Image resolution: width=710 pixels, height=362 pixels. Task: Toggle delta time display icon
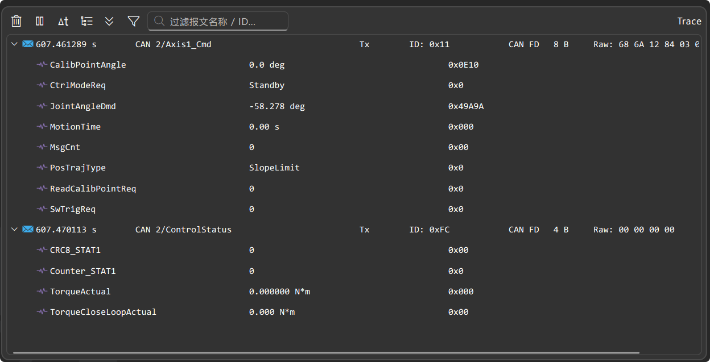click(x=63, y=21)
